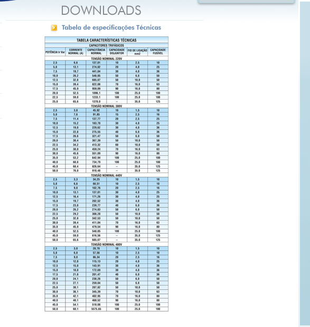Image resolution: width=310 pixels, height=327 pixels.
Task: Click the 'TENSÃO NOMINAL 380V' section header
Action: coord(106,106)
